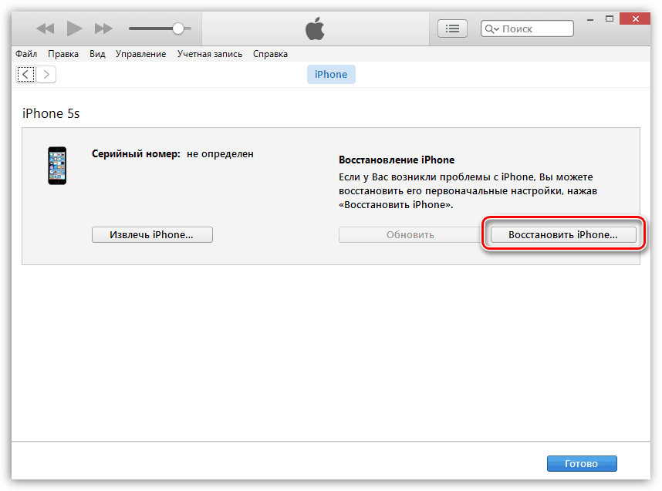Start playback with the play button
Viewport: 662px width, 491px height.
tap(74, 29)
